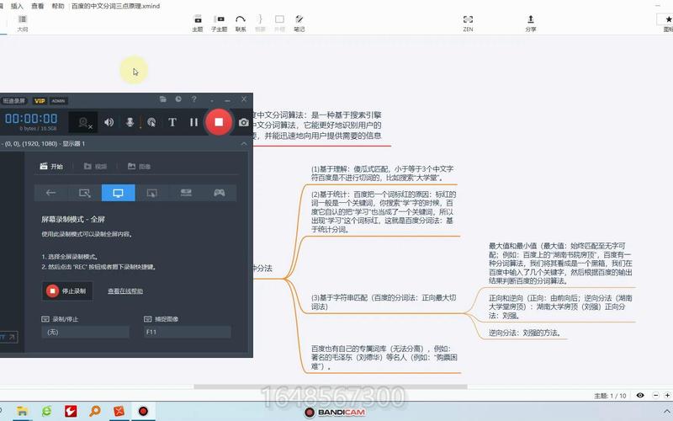
Task: Click the summary bracket tool
Action: pos(260,24)
